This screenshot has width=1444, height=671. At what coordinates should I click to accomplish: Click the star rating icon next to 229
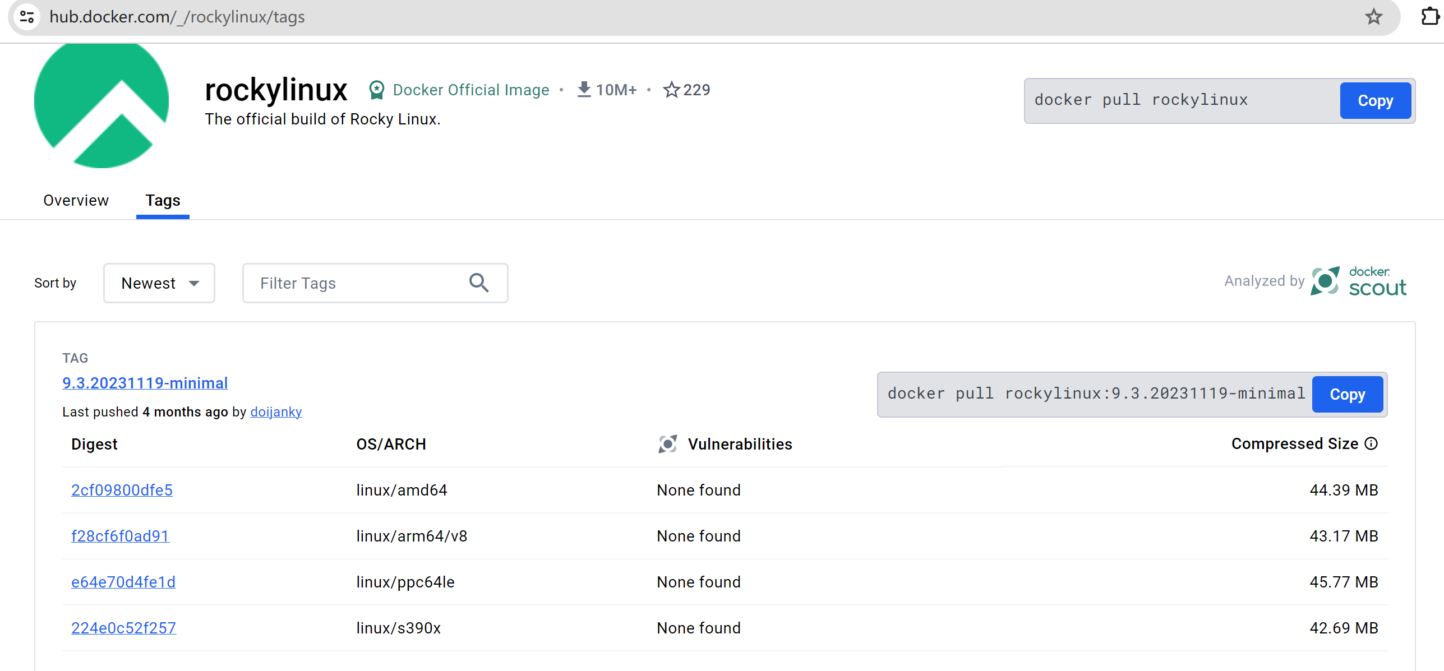[671, 90]
